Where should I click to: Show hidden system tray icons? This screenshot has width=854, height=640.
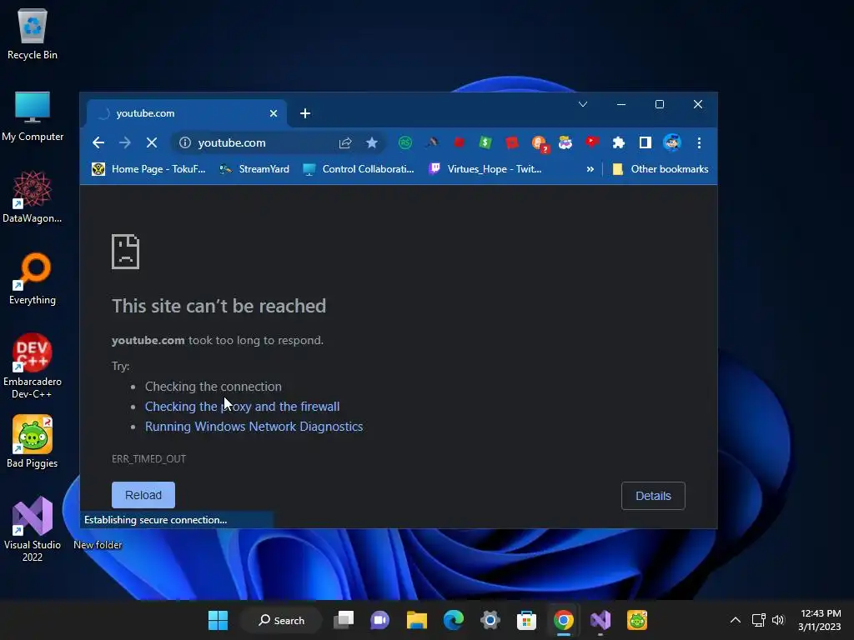[x=736, y=620]
